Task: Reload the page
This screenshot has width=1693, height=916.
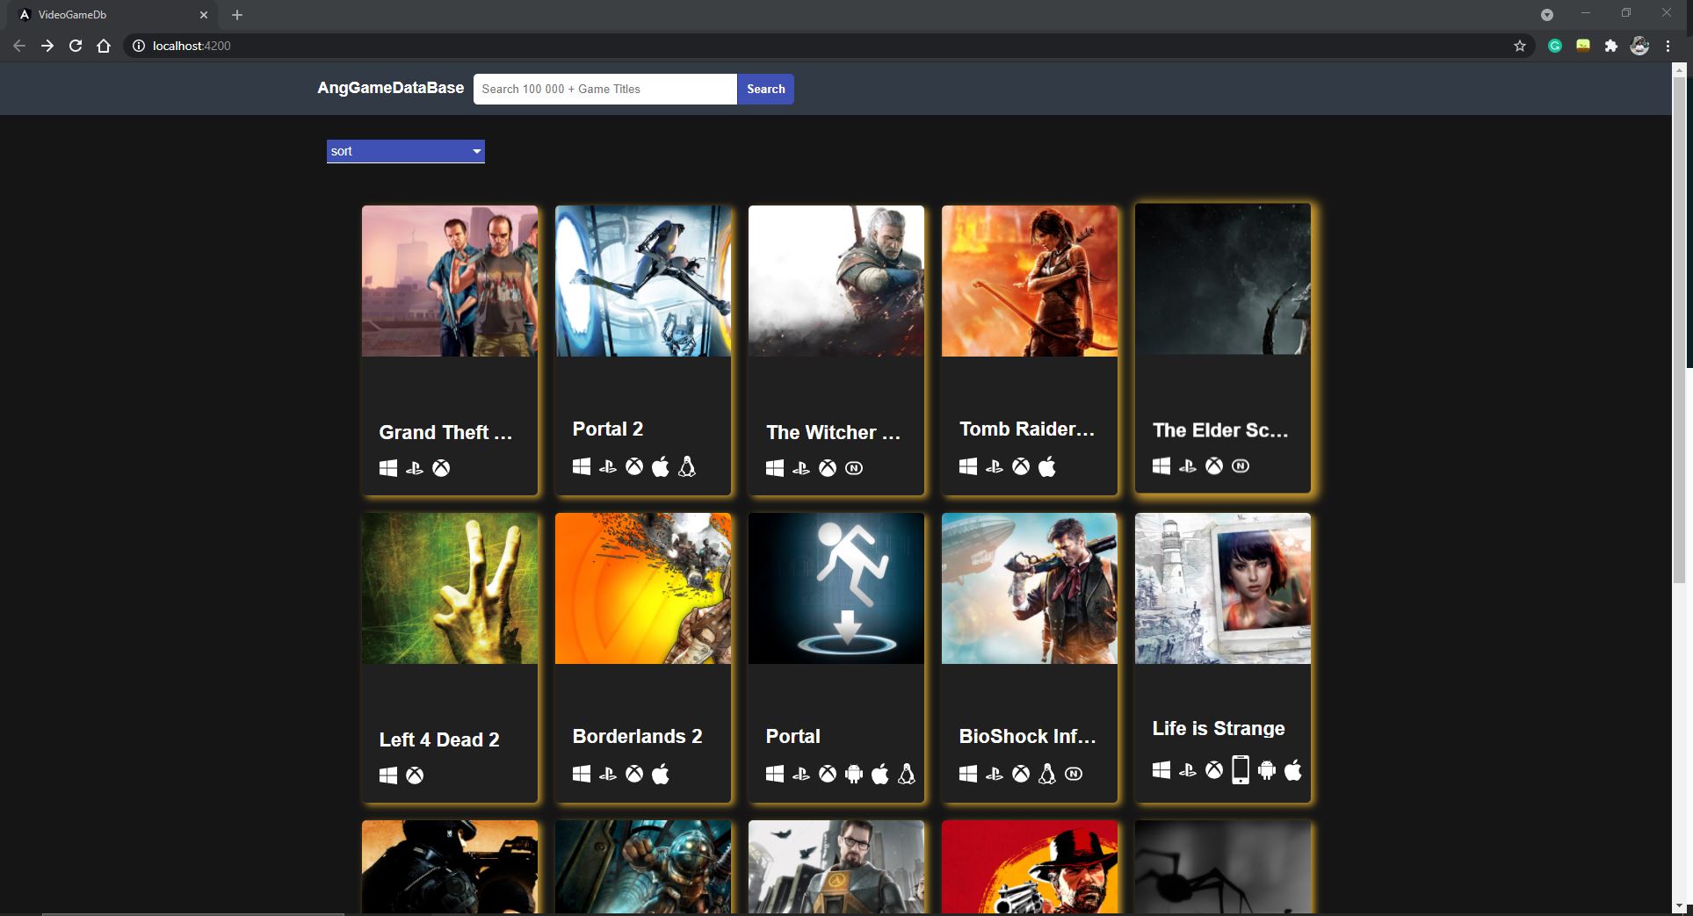Action: click(76, 46)
